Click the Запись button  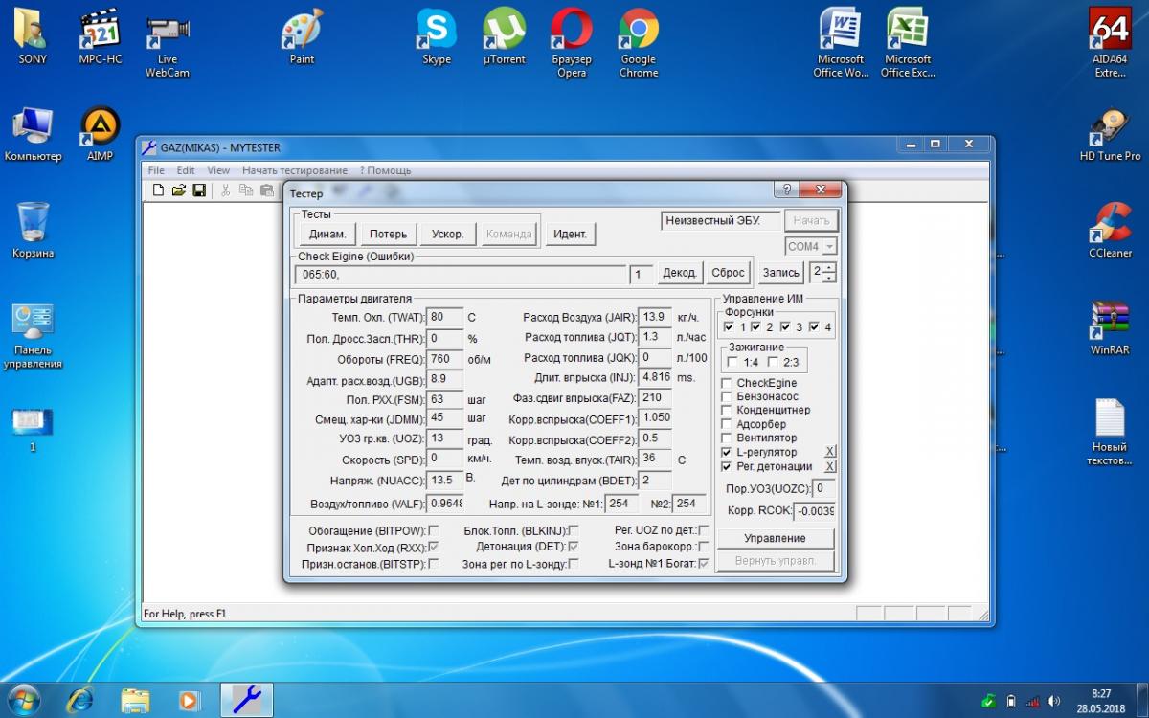[x=781, y=273]
